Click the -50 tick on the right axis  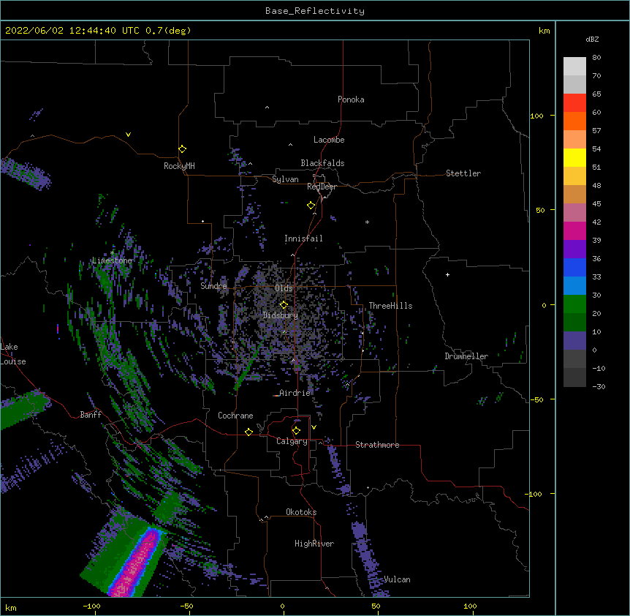[536, 399]
